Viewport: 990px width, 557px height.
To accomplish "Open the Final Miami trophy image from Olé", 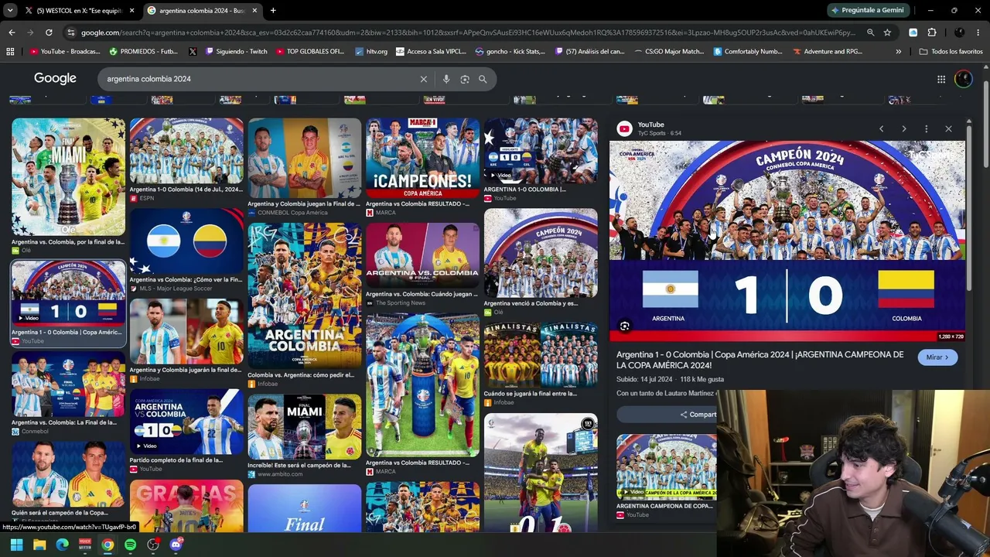I will (x=68, y=177).
